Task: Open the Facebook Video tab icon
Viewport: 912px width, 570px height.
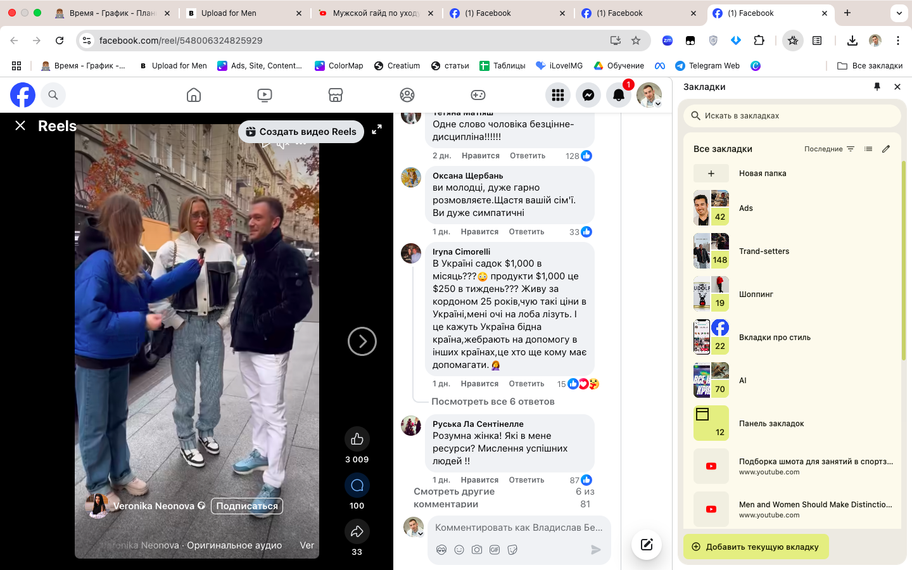Action: [265, 95]
